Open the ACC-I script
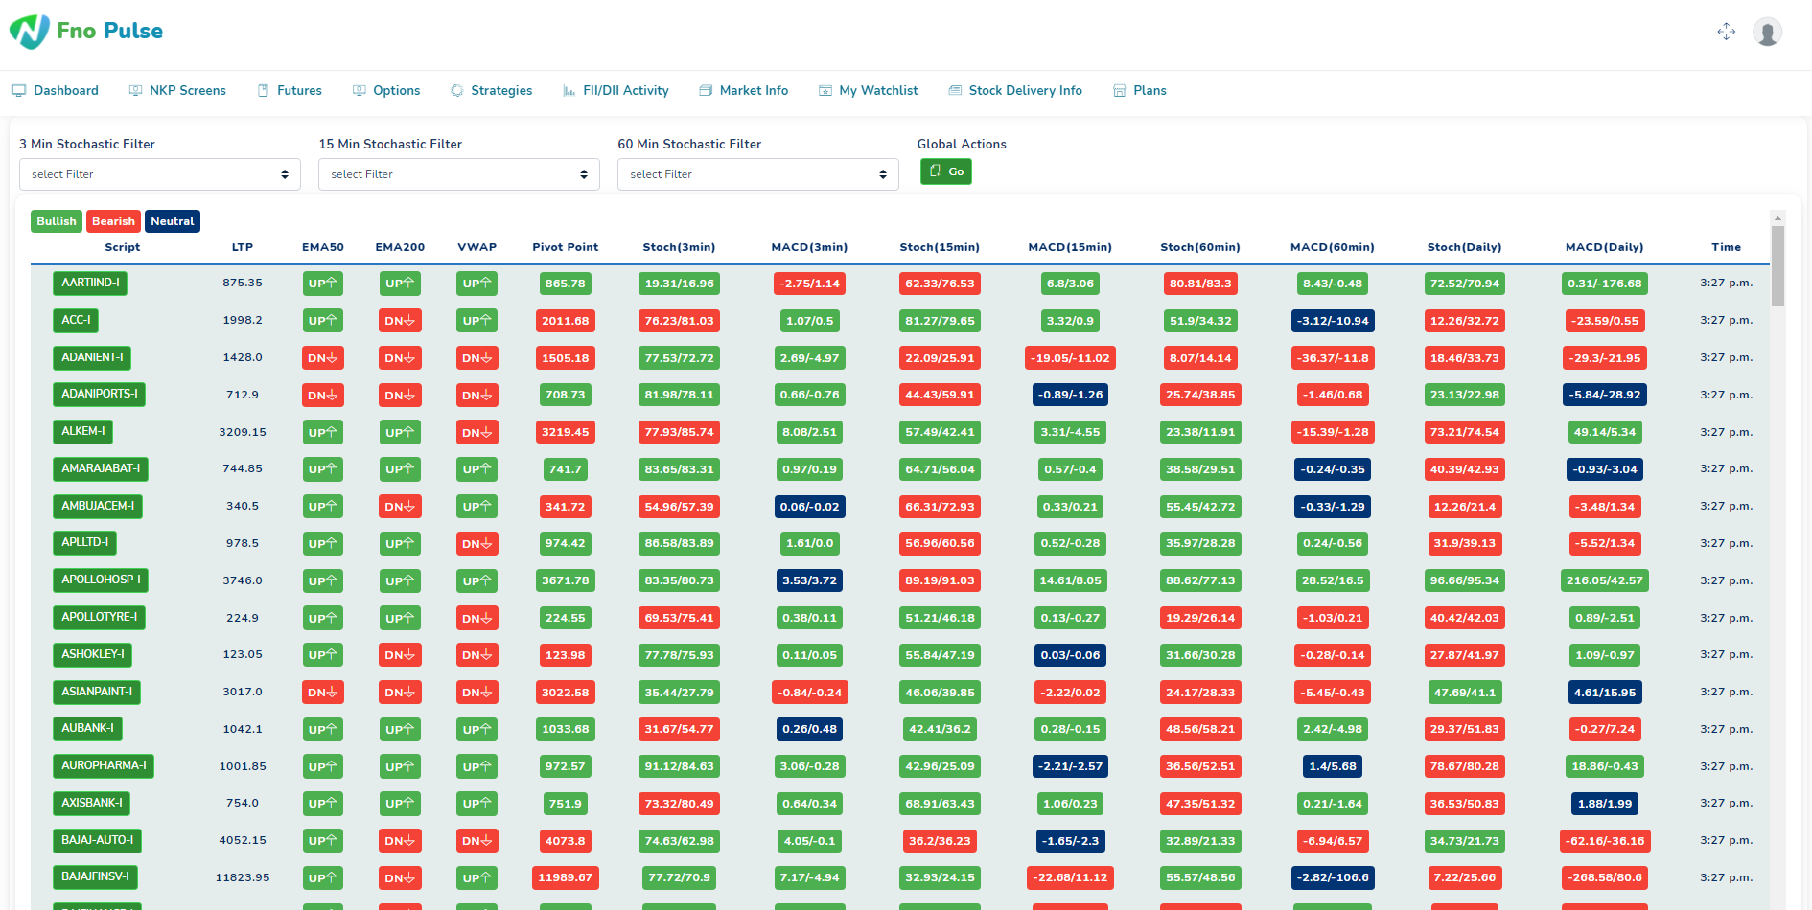 pyautogui.click(x=77, y=320)
